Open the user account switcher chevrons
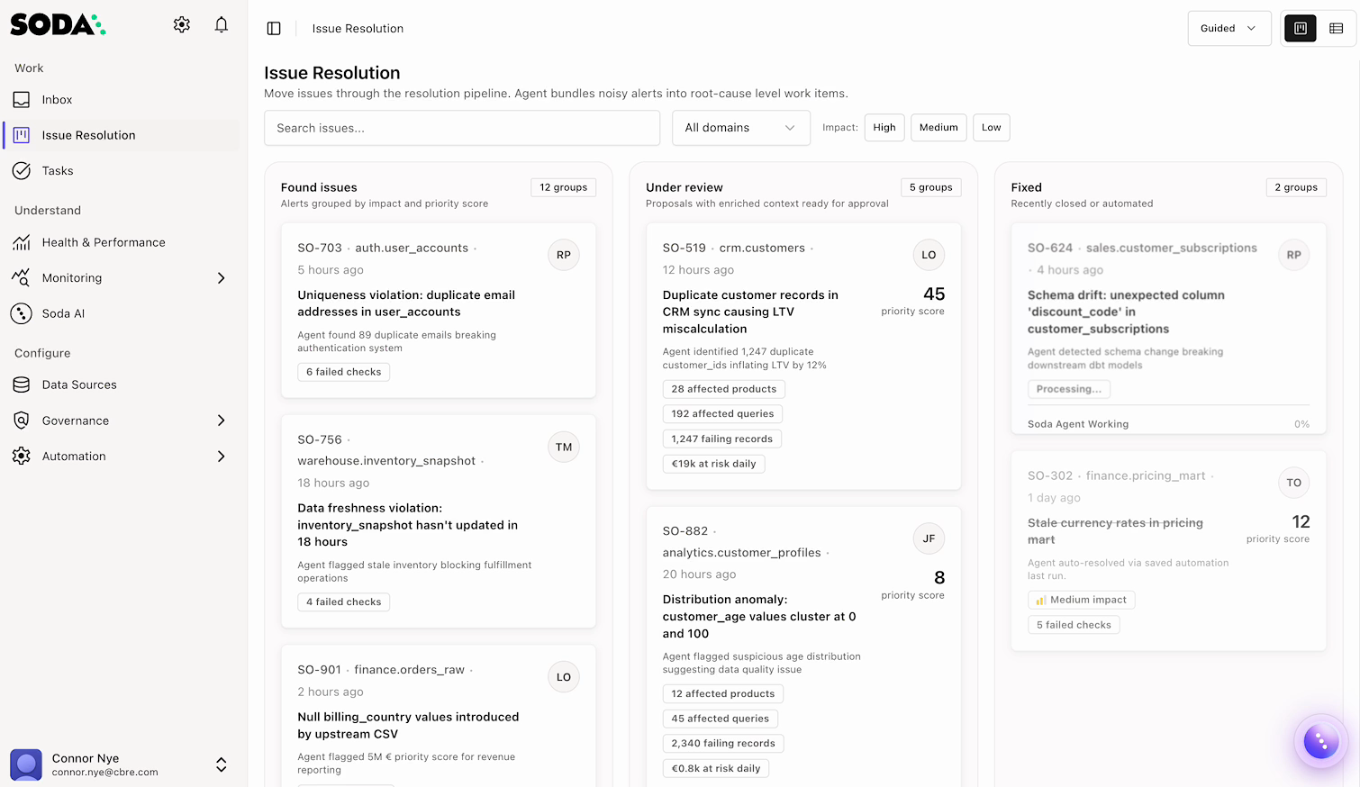The width and height of the screenshot is (1360, 787). (222, 764)
